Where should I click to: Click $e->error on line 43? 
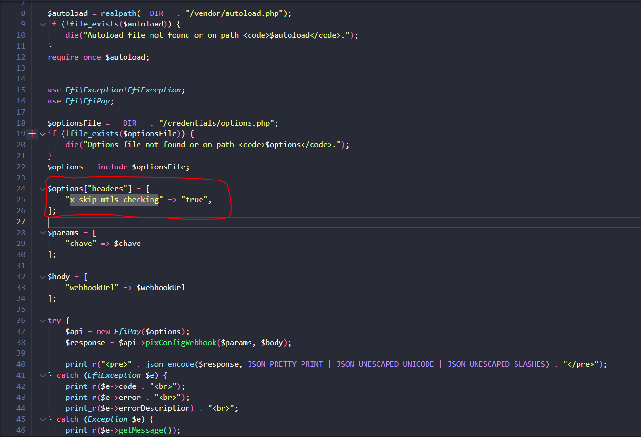tap(121, 398)
